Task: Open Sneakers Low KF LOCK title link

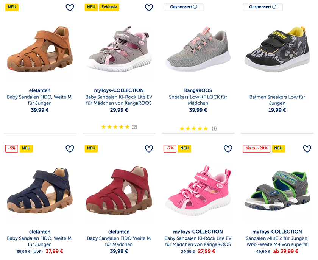Action: click(x=198, y=100)
